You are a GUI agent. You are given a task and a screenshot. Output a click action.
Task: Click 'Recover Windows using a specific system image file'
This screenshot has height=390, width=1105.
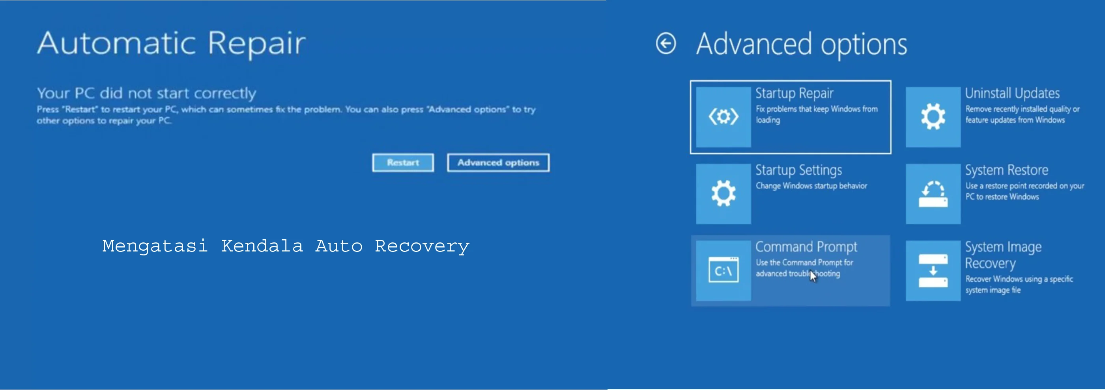point(1019,285)
